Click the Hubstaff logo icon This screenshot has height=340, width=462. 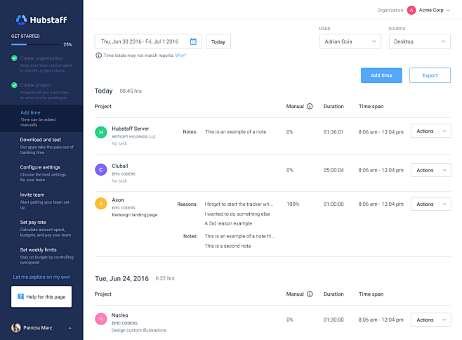click(21, 20)
